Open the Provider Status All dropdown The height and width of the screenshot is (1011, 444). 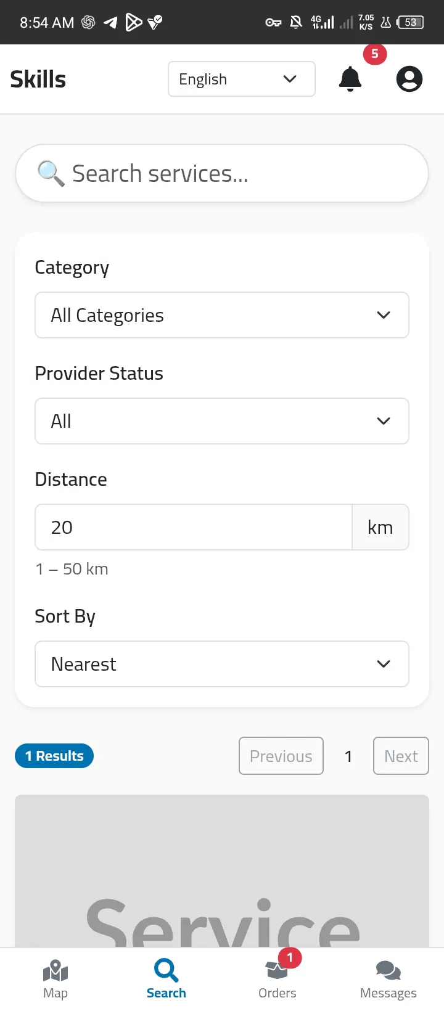222,421
